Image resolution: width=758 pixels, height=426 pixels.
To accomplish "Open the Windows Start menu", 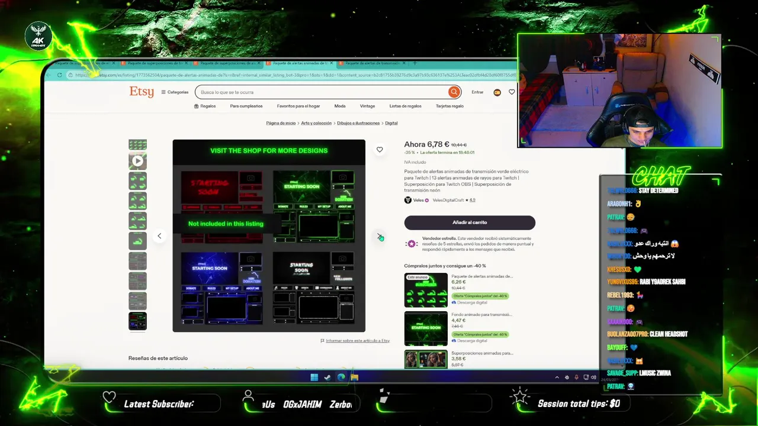I will [x=314, y=377].
